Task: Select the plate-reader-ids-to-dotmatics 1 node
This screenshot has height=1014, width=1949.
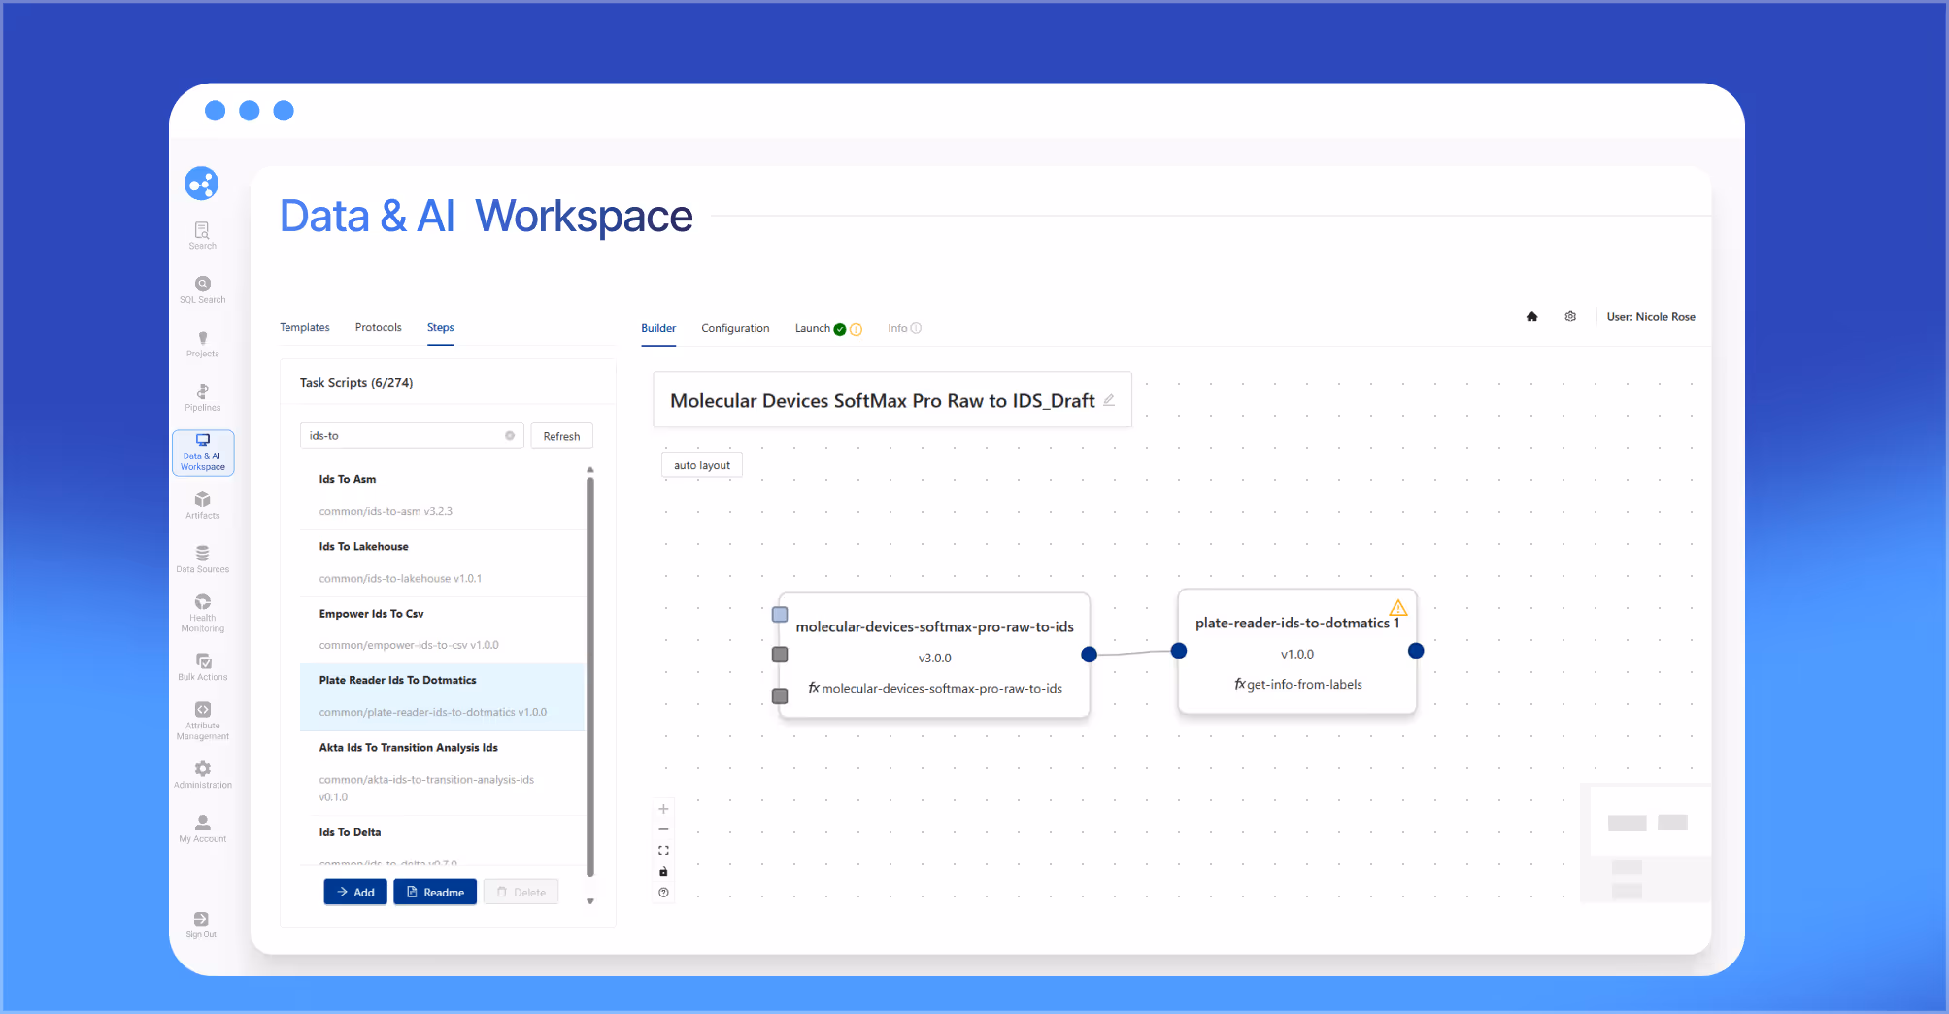Action: pos(1297,652)
